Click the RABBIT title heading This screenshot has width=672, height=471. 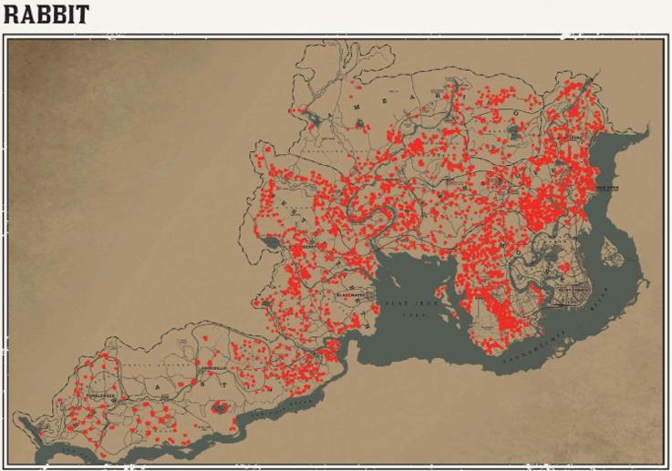tap(47, 15)
